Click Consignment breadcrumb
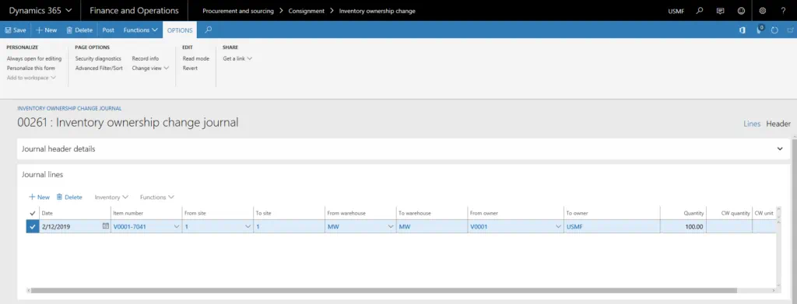This screenshot has height=304, width=797. click(x=307, y=11)
